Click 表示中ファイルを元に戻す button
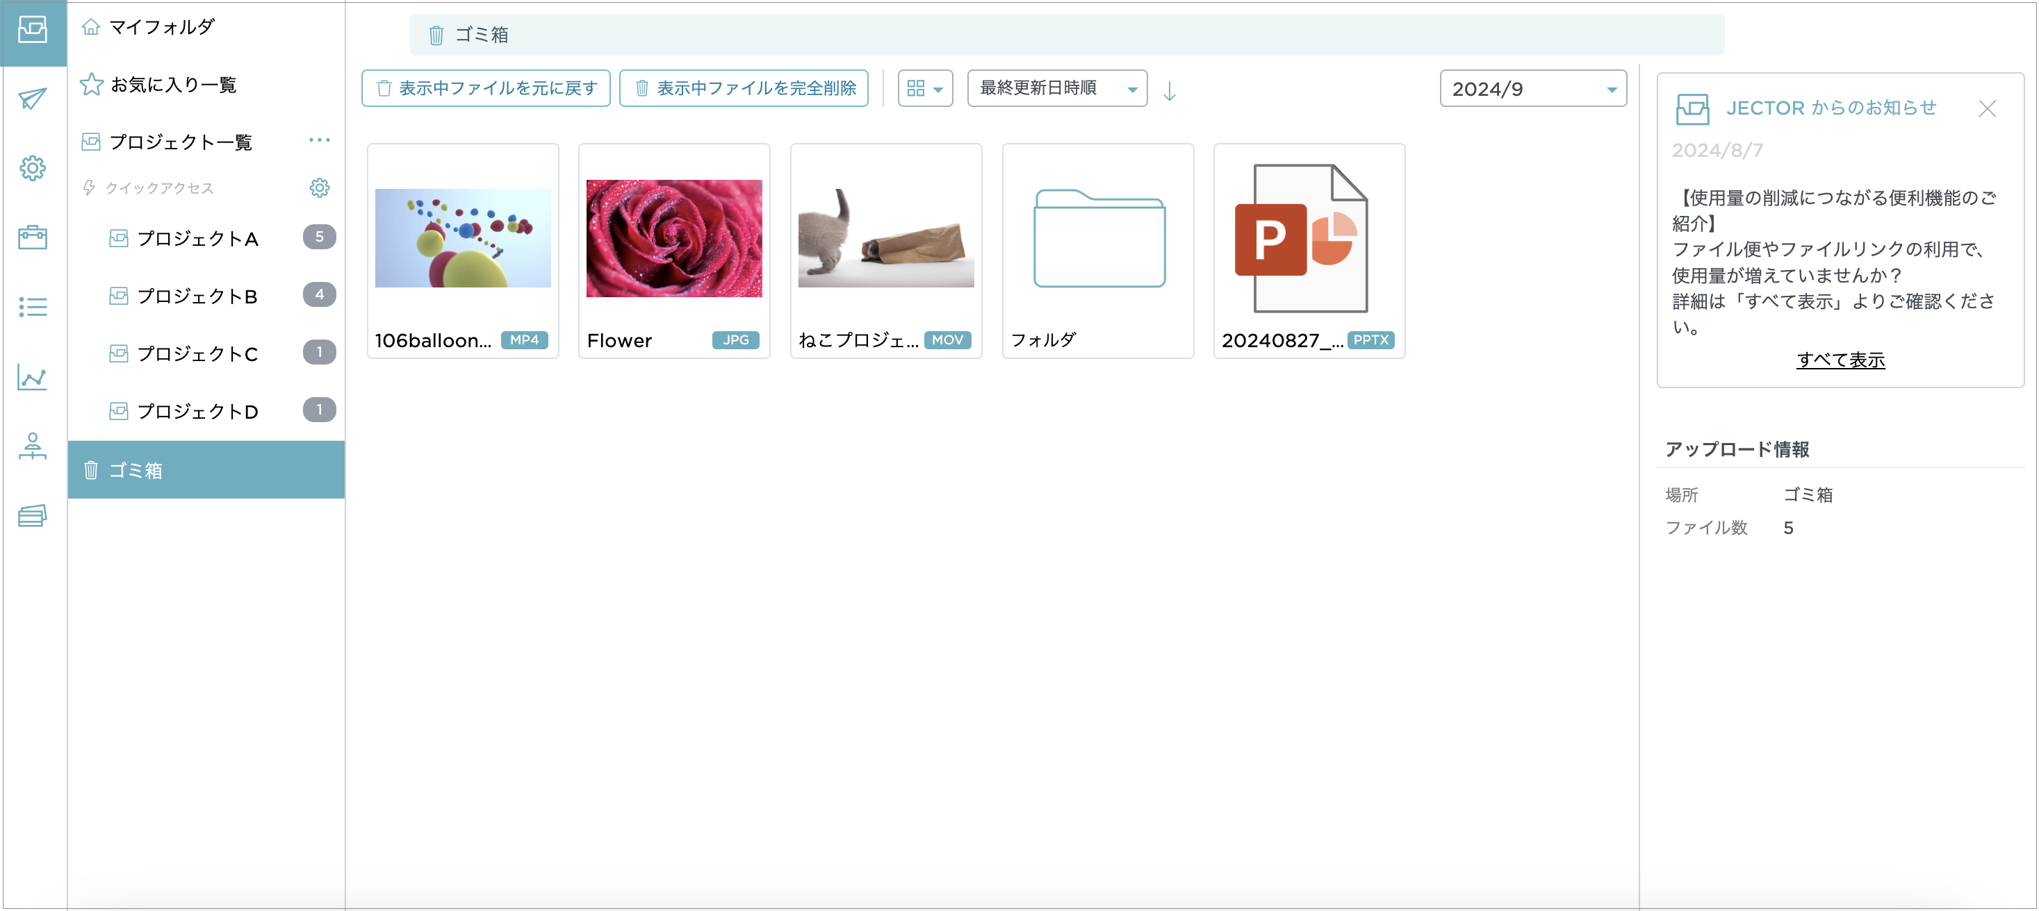The image size is (2039, 911). (x=486, y=87)
